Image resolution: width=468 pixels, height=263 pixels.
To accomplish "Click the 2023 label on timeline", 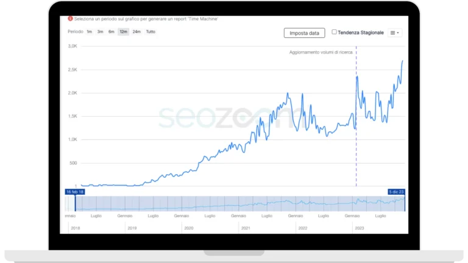I will 360,228.
